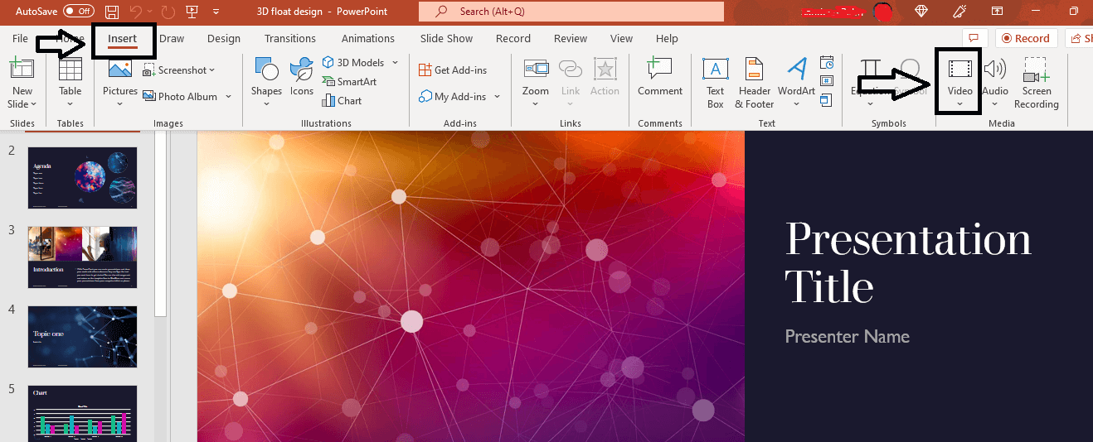The width and height of the screenshot is (1093, 442).
Task: Open the Video insert menu
Action: 960,83
